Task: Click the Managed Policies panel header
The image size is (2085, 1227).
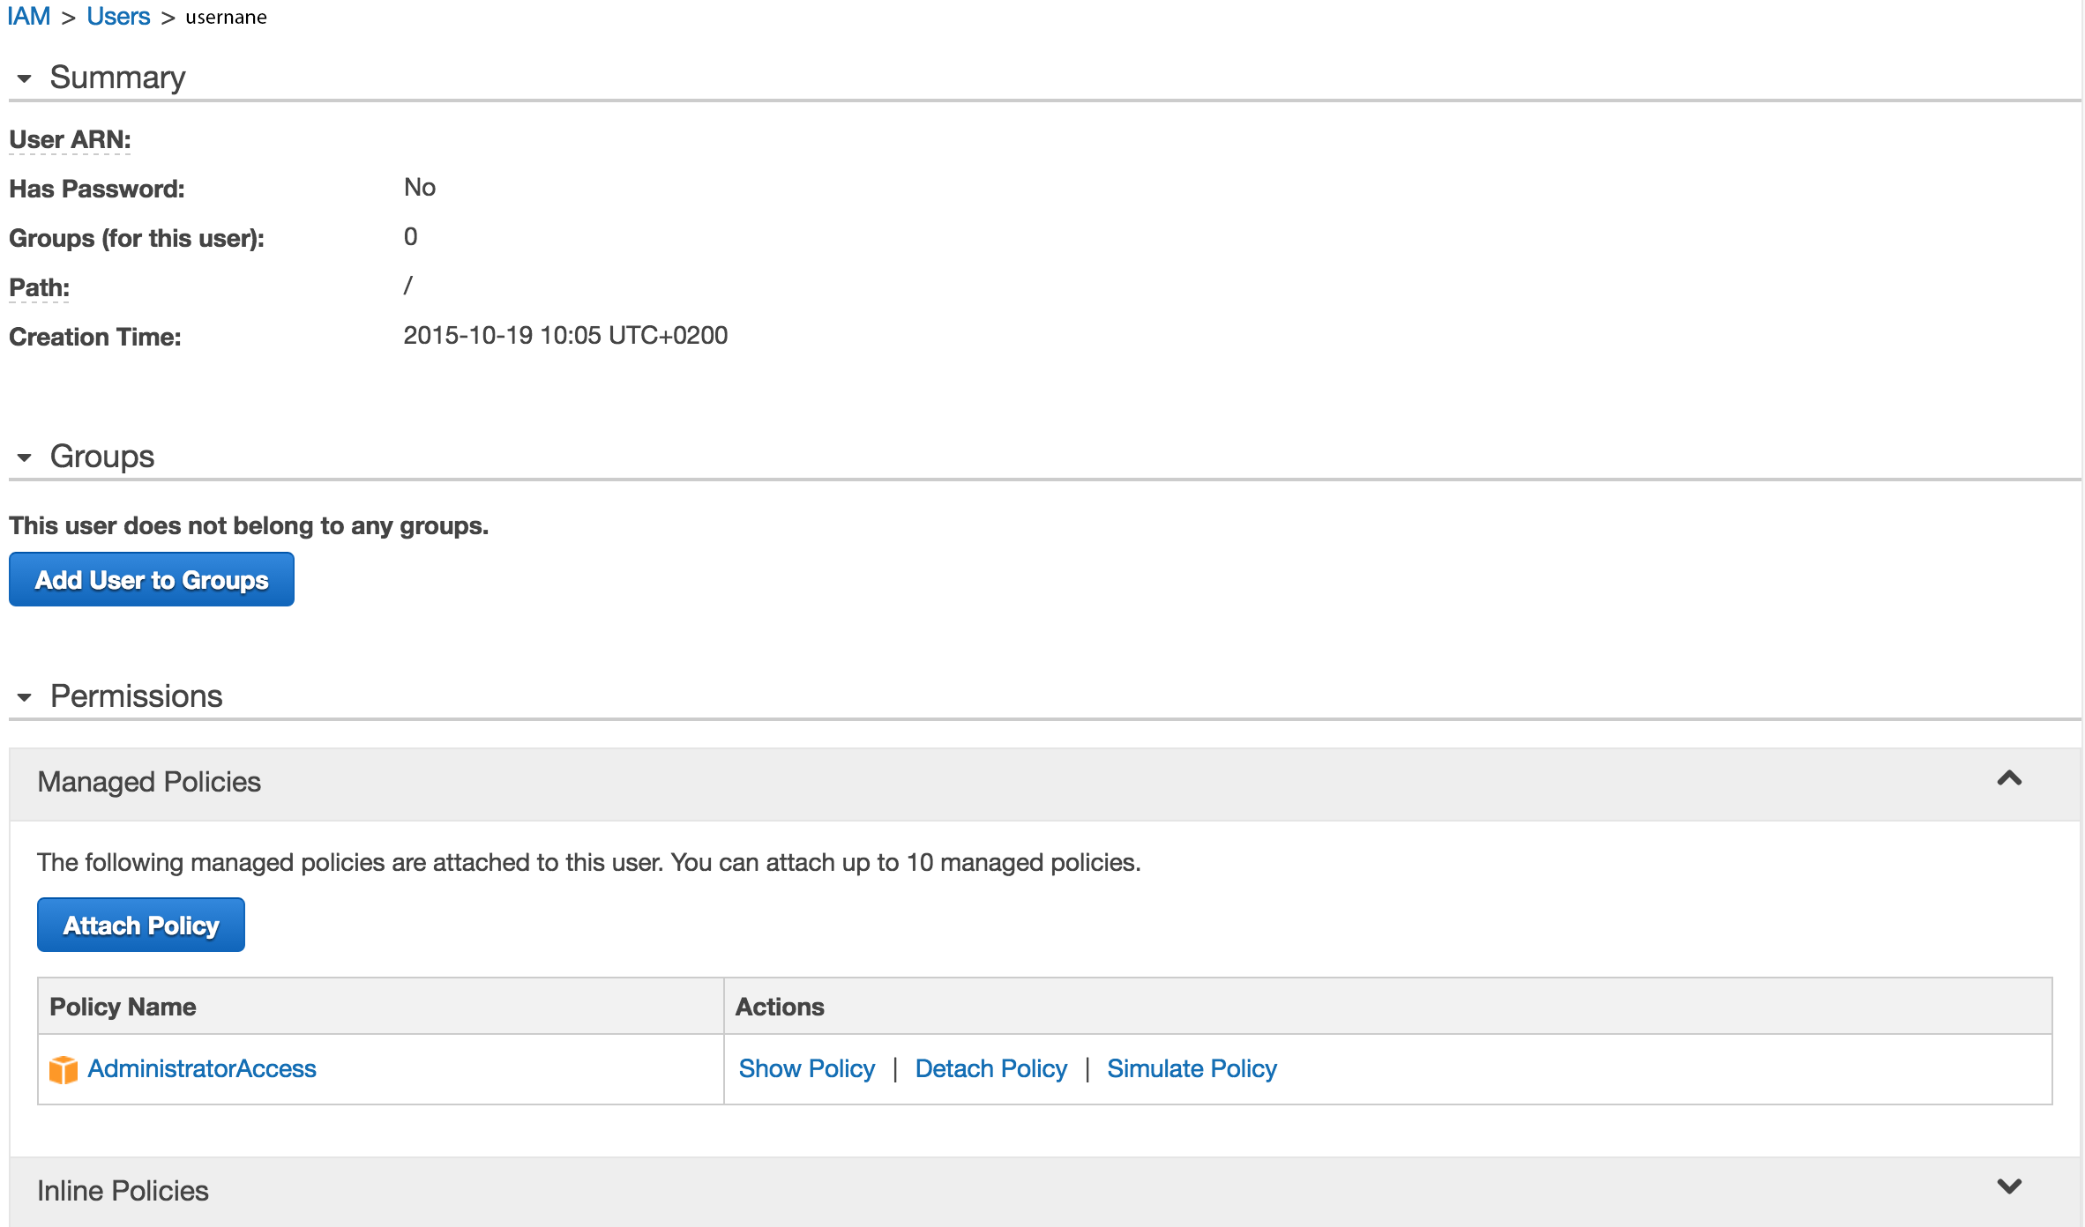Action: tap(149, 782)
